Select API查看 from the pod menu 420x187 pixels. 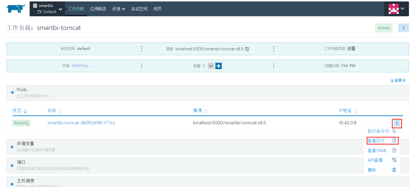(382, 160)
